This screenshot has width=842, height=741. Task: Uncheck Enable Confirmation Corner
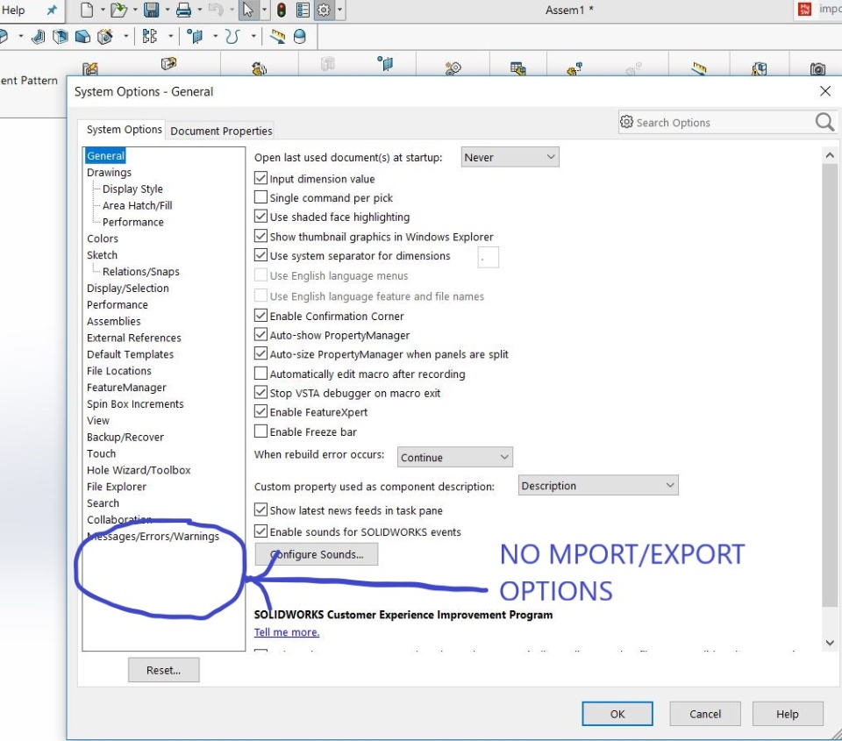[x=260, y=315]
